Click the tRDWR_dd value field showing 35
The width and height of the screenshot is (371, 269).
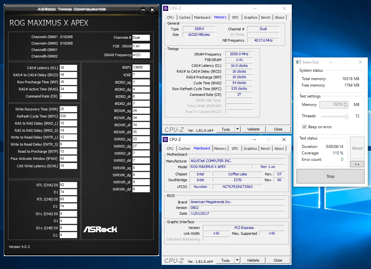pos(141,132)
